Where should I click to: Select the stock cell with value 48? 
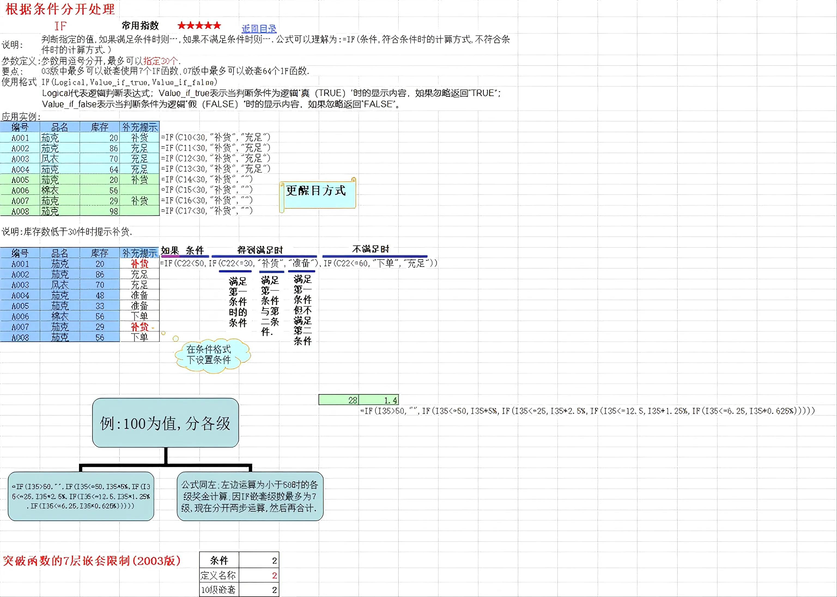coord(100,295)
